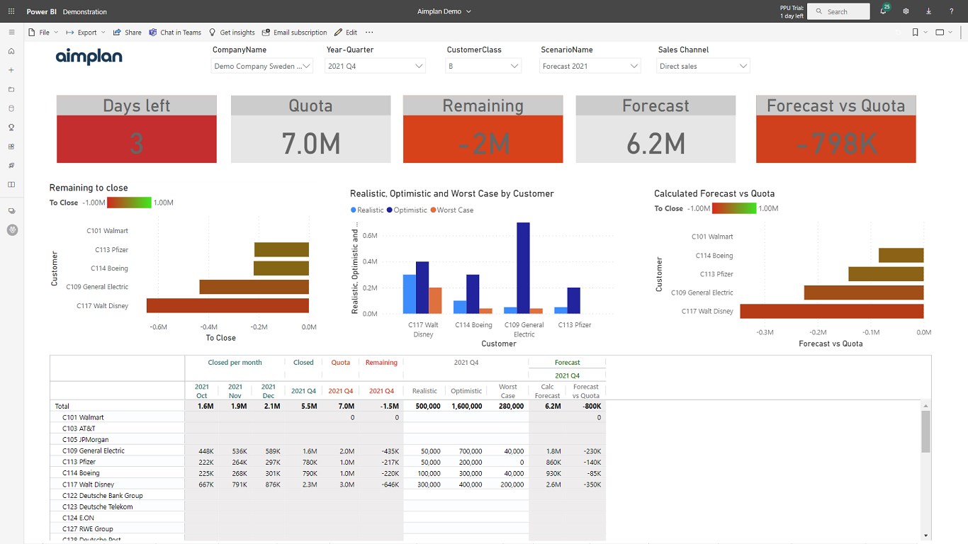Open the Metrics trophy icon in sidebar
968x544 pixels.
tap(11, 127)
